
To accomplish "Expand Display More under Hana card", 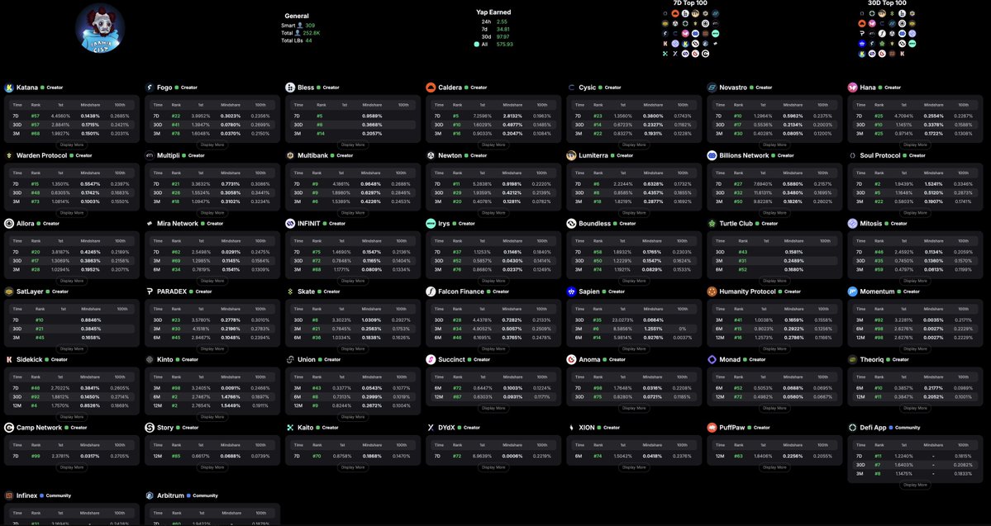I will point(915,145).
